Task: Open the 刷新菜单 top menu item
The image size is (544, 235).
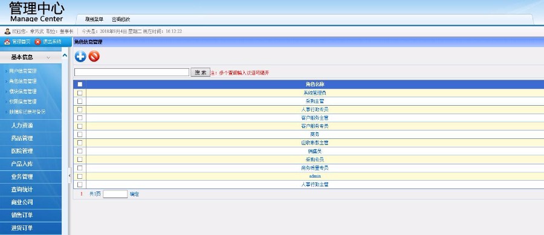Action: [x=94, y=19]
